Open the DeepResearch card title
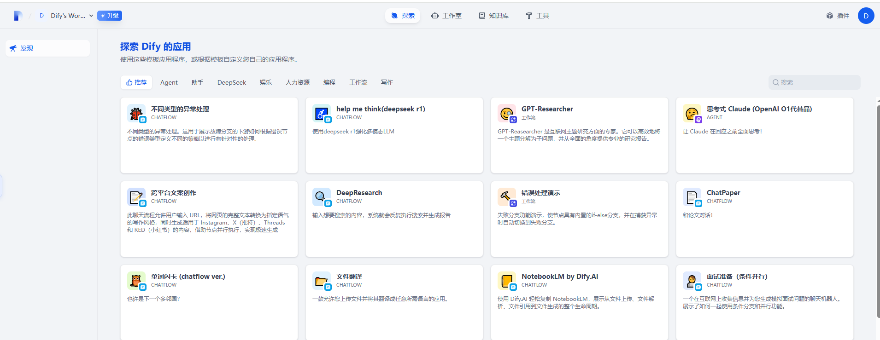This screenshot has height=340, width=880. 359,193
